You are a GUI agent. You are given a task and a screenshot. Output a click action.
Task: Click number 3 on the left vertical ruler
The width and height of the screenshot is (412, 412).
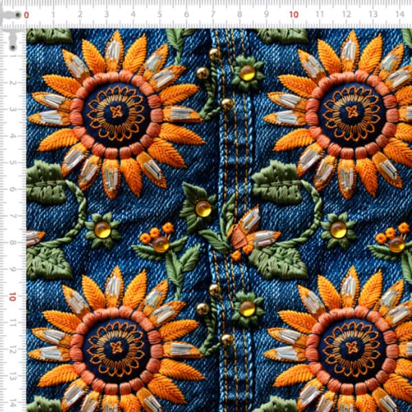(x=12, y=109)
